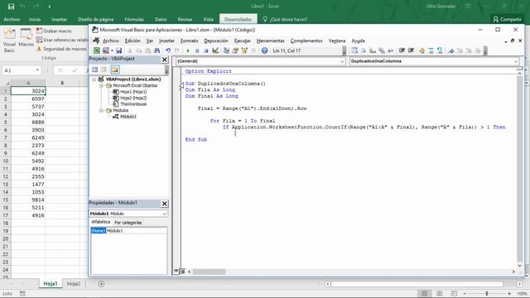
Task: Open the Object Browser icon
Action: tap(244, 50)
